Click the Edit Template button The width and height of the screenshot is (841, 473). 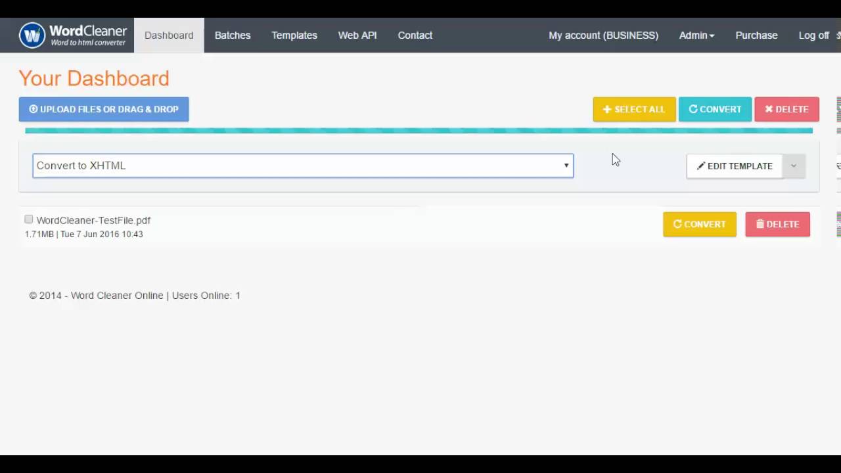tap(735, 166)
